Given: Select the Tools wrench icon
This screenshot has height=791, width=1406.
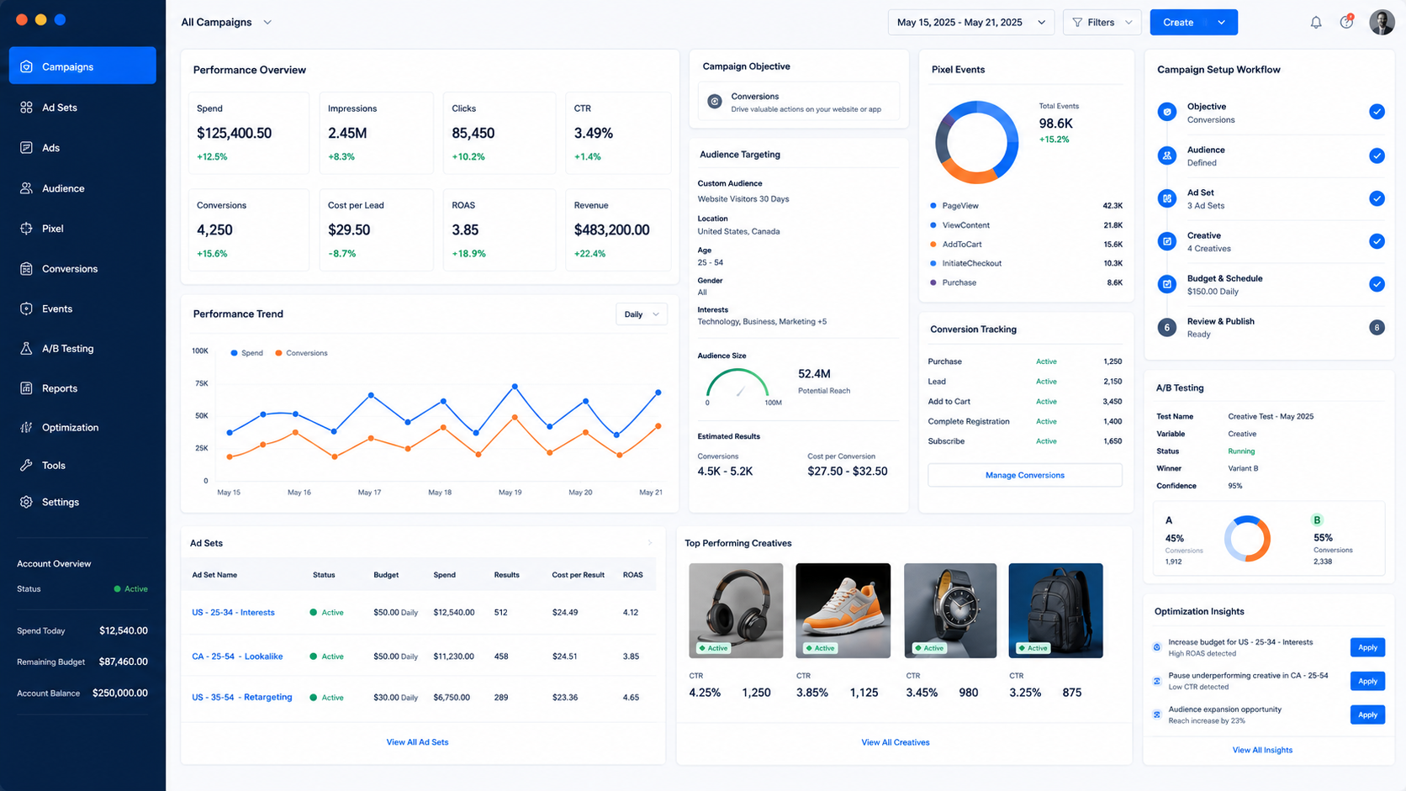Looking at the screenshot, I should click(26, 465).
